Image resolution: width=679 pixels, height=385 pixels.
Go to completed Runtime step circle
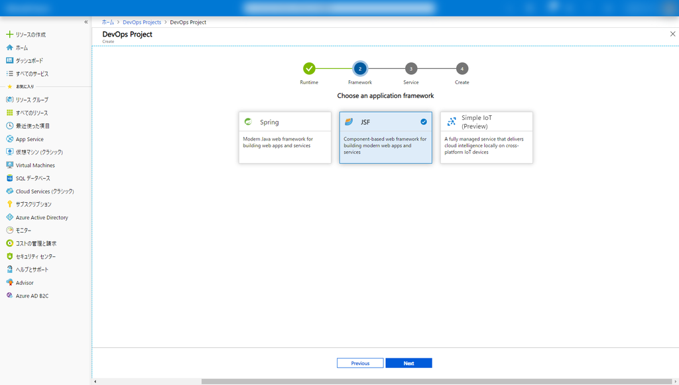point(309,68)
